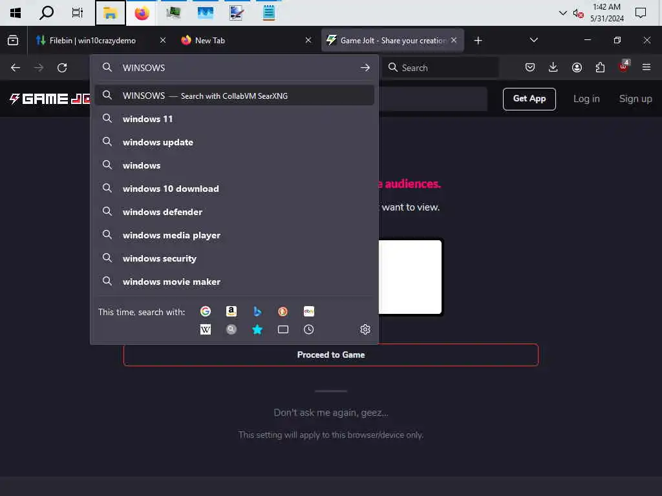Select the 'windows 10 download' suggestion
This screenshot has height=496, width=662.
[234, 189]
